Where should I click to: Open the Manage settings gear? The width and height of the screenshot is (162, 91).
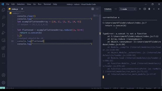(4, 83)
